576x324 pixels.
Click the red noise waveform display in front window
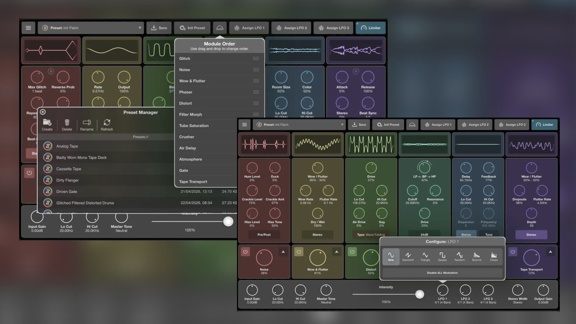click(x=264, y=144)
